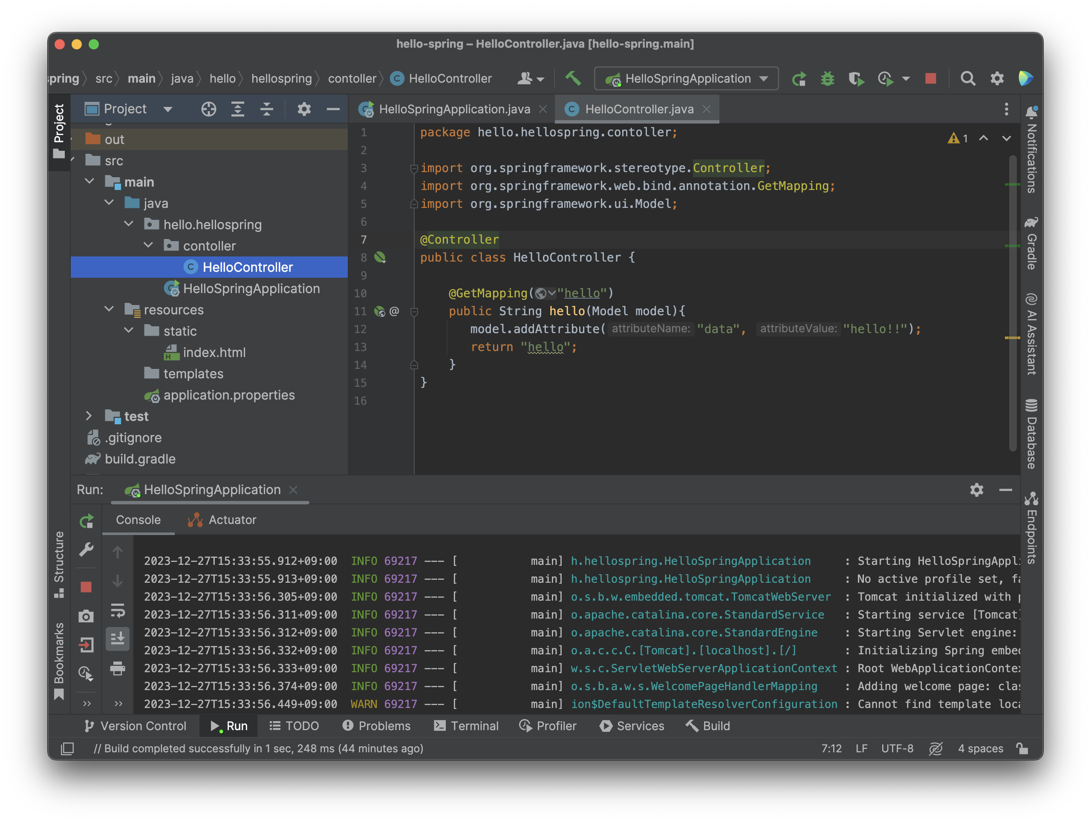Image resolution: width=1091 pixels, height=823 pixels.
Task: Click the Search Everywhere magnifier icon
Action: 967,78
